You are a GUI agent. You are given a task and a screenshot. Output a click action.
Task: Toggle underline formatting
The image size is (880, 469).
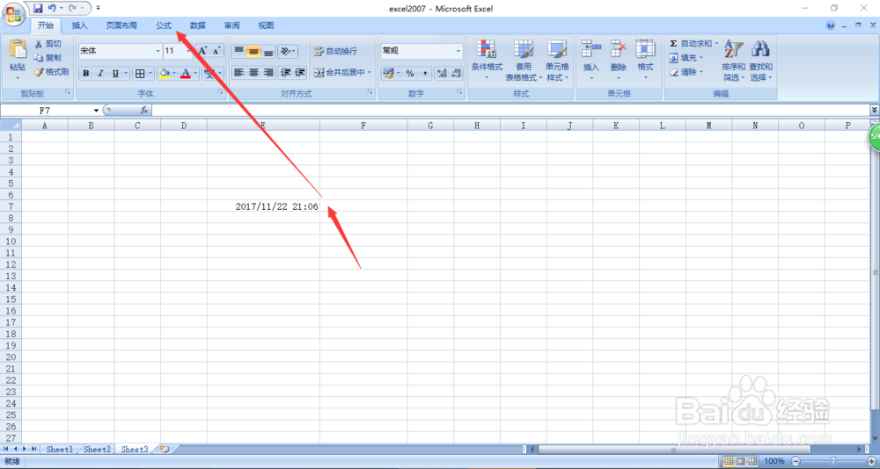pos(115,74)
